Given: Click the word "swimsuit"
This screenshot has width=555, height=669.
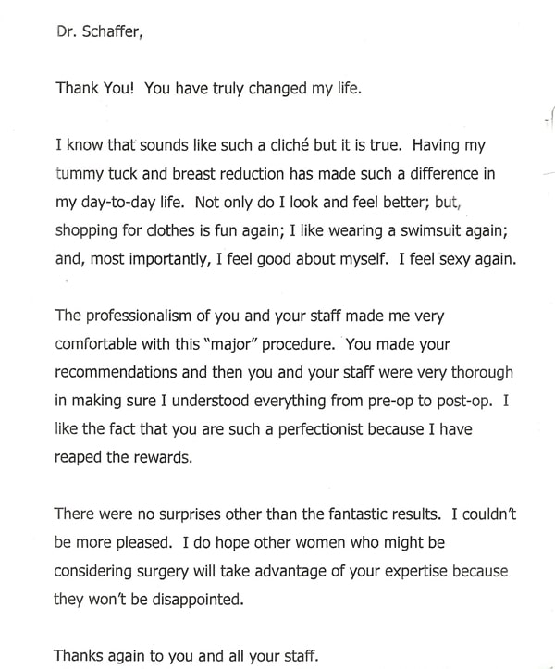Looking at the screenshot, I should [430, 230].
